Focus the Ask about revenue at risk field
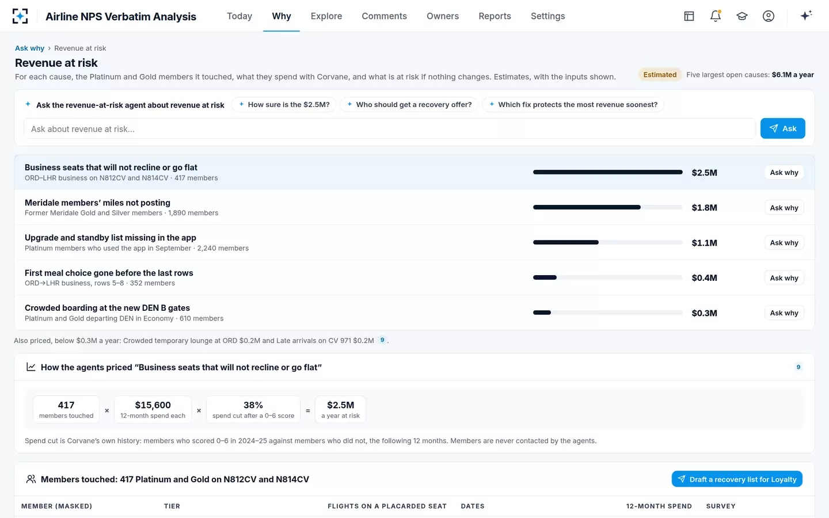The width and height of the screenshot is (829, 518). click(389, 129)
